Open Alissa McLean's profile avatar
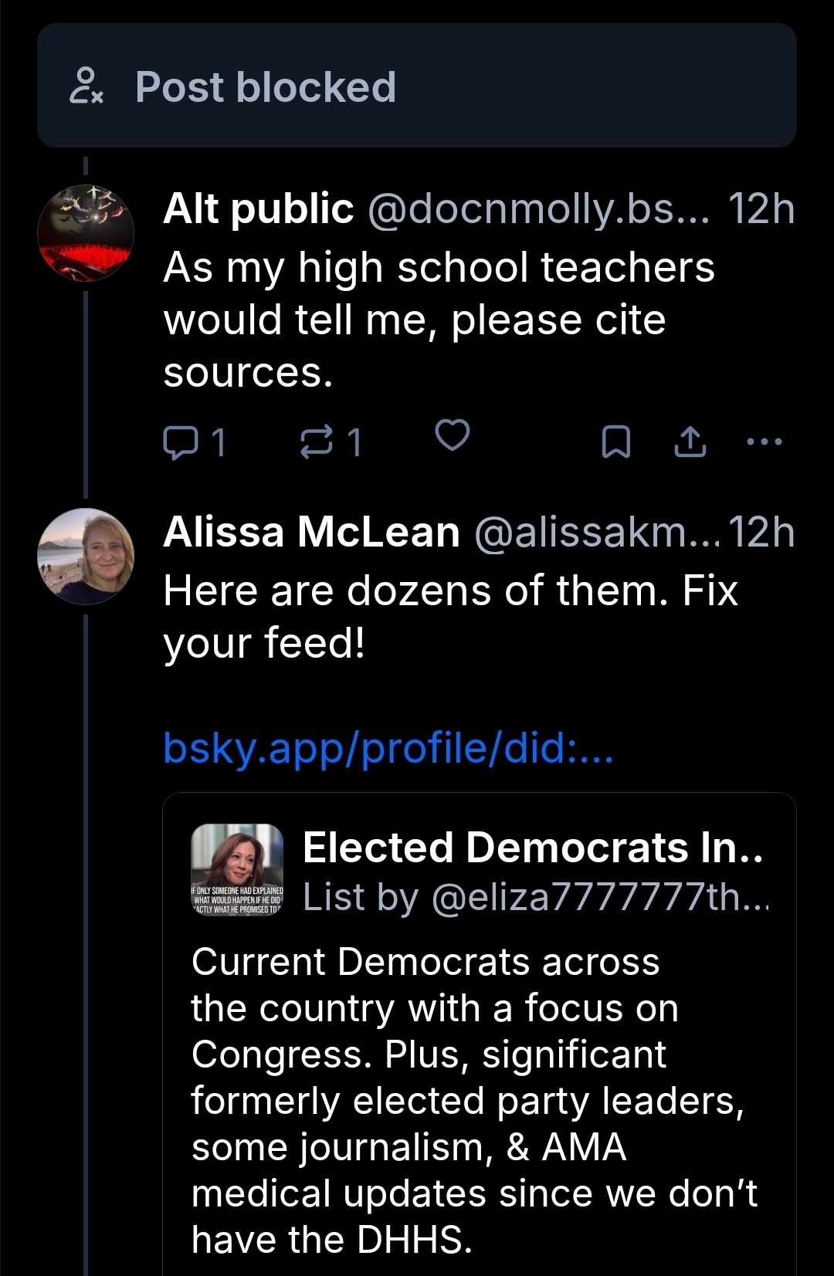This screenshot has height=1276, width=834. click(86, 556)
